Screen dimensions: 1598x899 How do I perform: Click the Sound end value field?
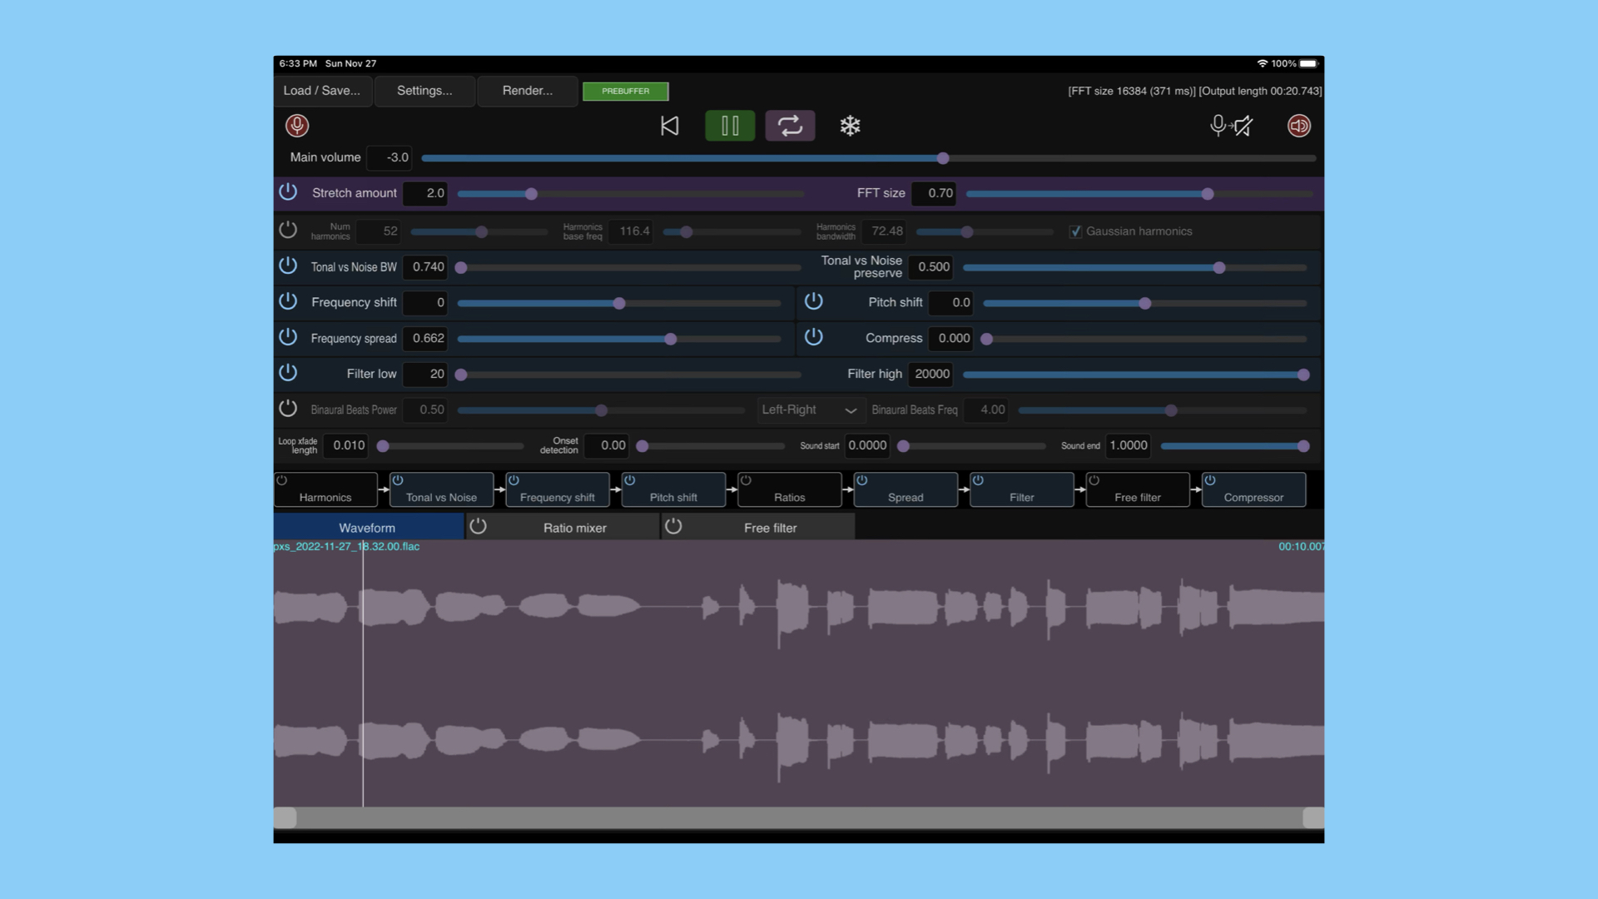point(1129,445)
